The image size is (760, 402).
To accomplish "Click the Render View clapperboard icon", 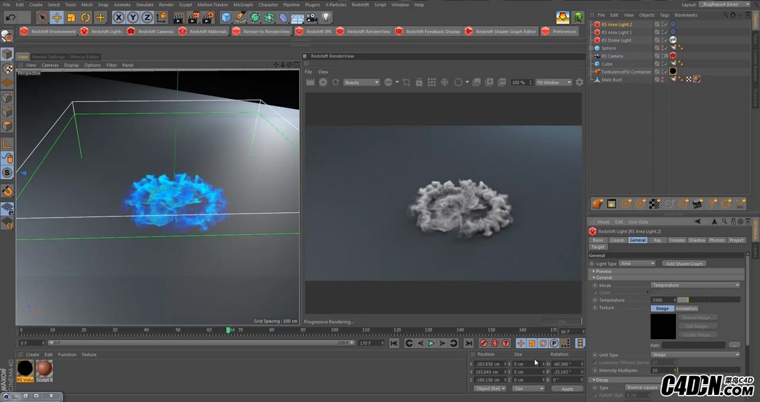I will (178, 18).
